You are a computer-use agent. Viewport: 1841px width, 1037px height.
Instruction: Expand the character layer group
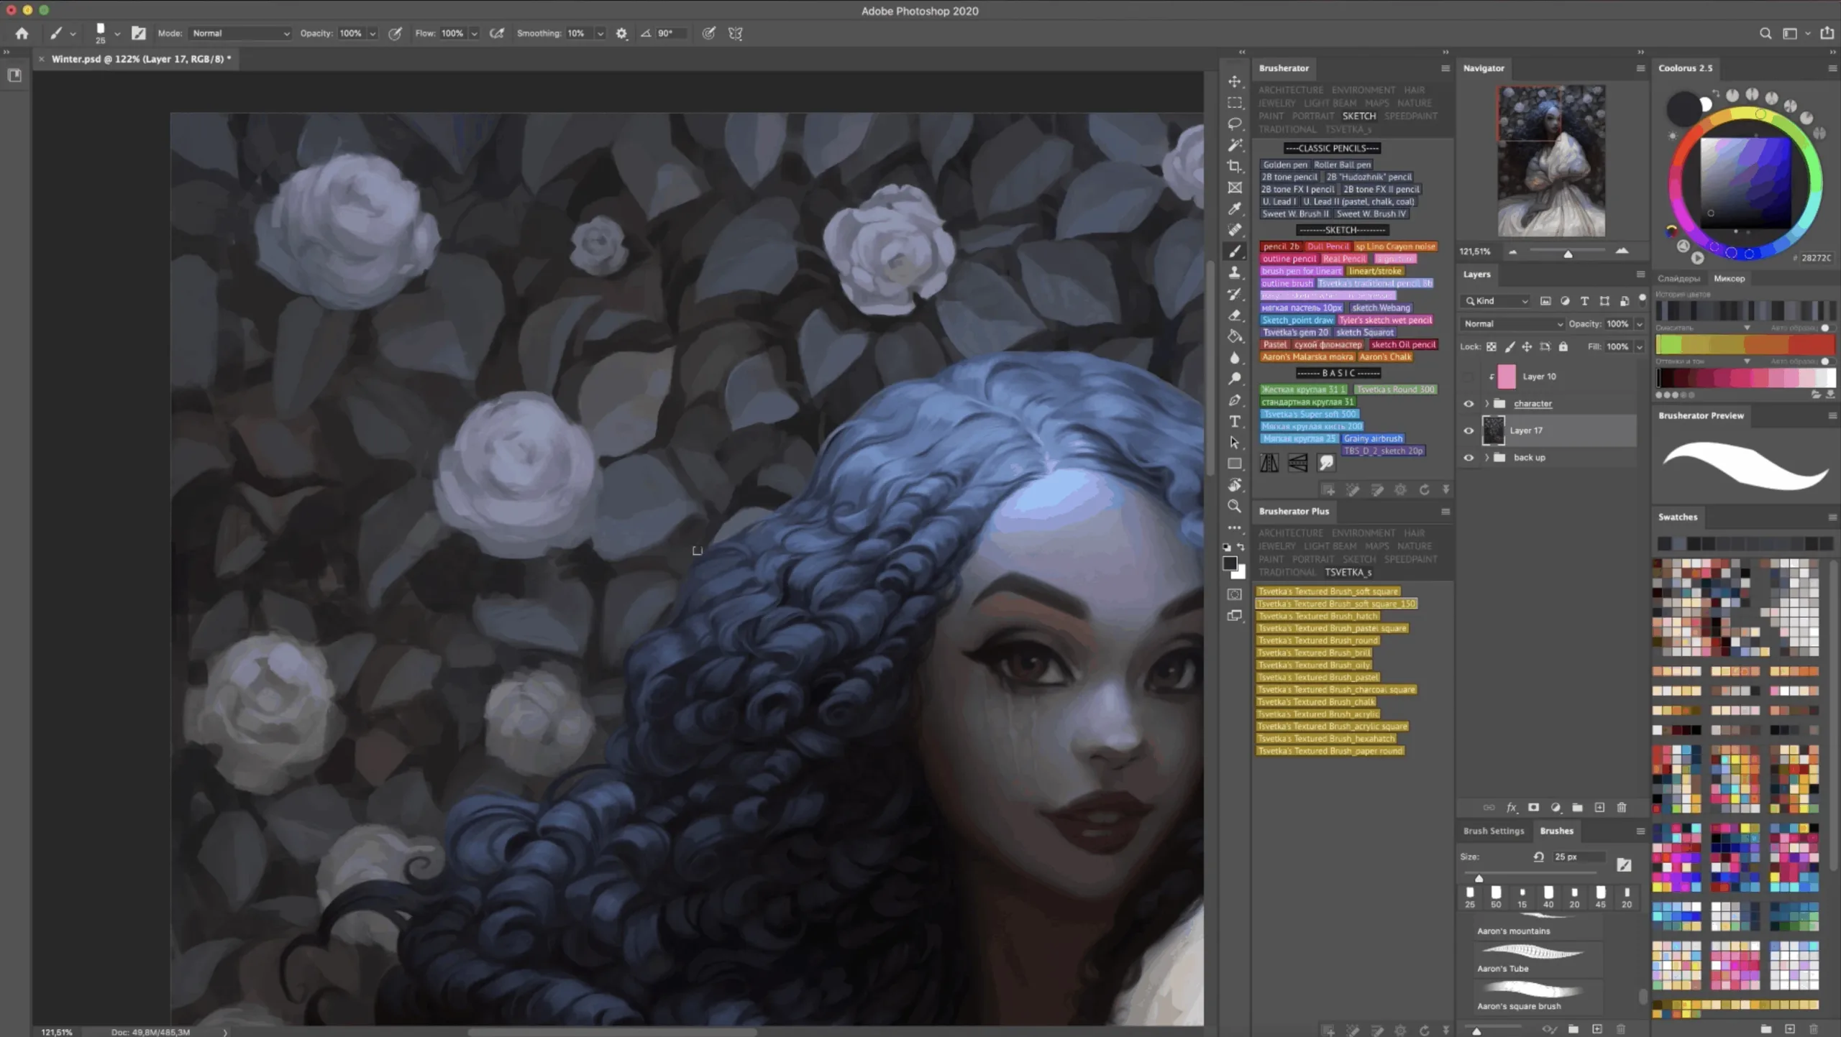coord(1486,404)
